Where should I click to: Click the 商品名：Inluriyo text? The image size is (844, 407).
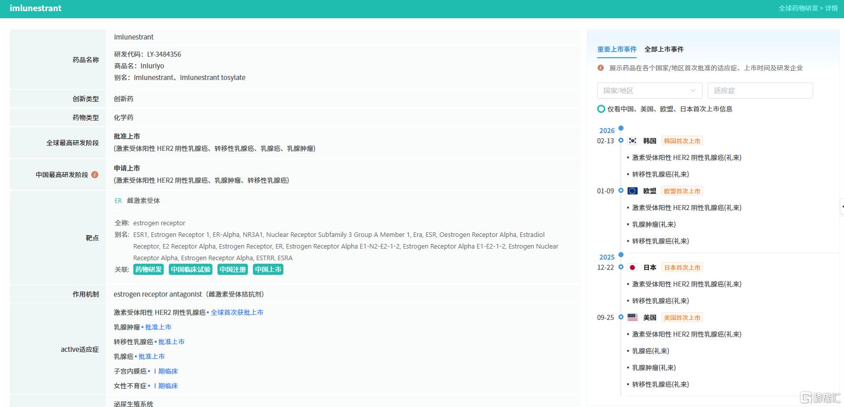[x=139, y=66]
